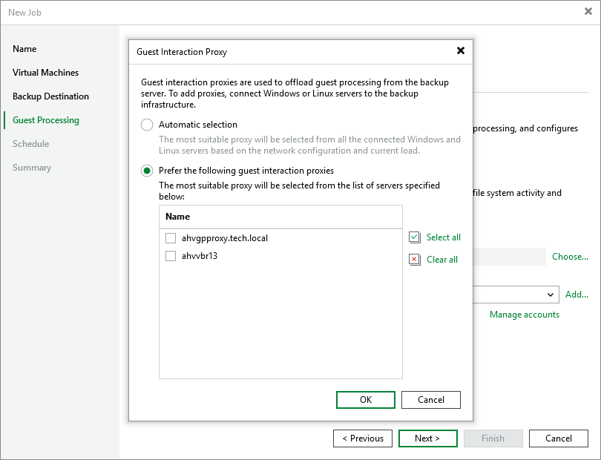601x460 pixels.
Task: Open the Backup Destination step
Action: point(51,96)
